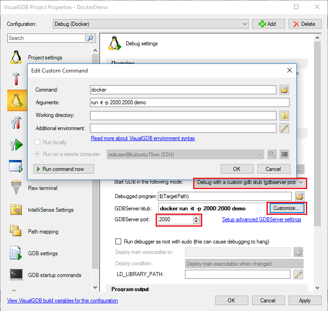Screen dimensions: 328x311
Task: Open VisualGDB environment syntax link
Action: click(143, 138)
